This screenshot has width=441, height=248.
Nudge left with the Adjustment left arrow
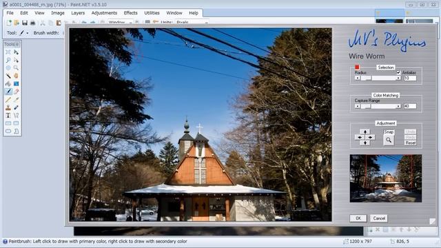click(360, 137)
